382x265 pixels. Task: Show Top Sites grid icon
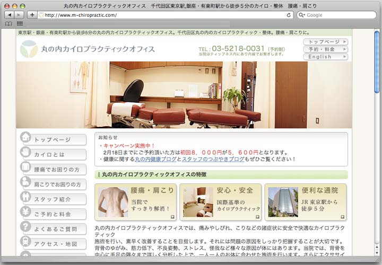(20, 24)
